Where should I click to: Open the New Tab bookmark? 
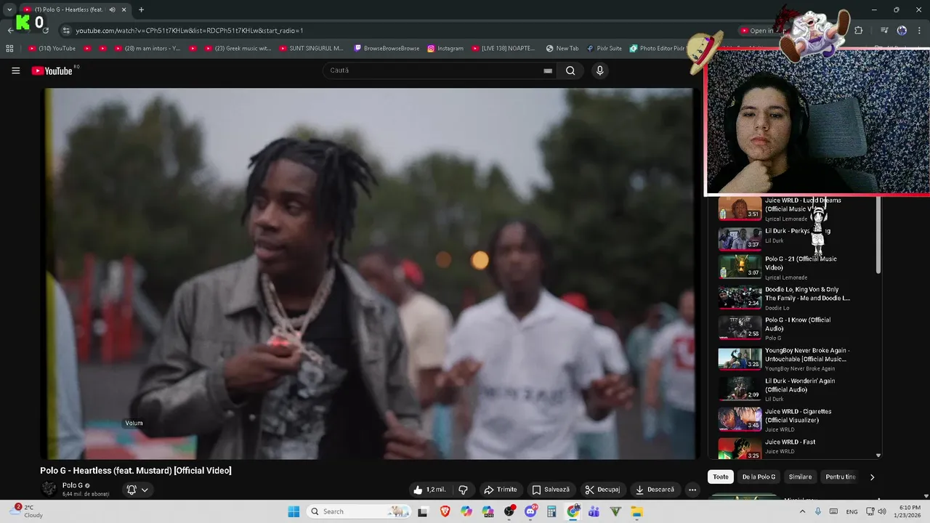[x=562, y=49]
